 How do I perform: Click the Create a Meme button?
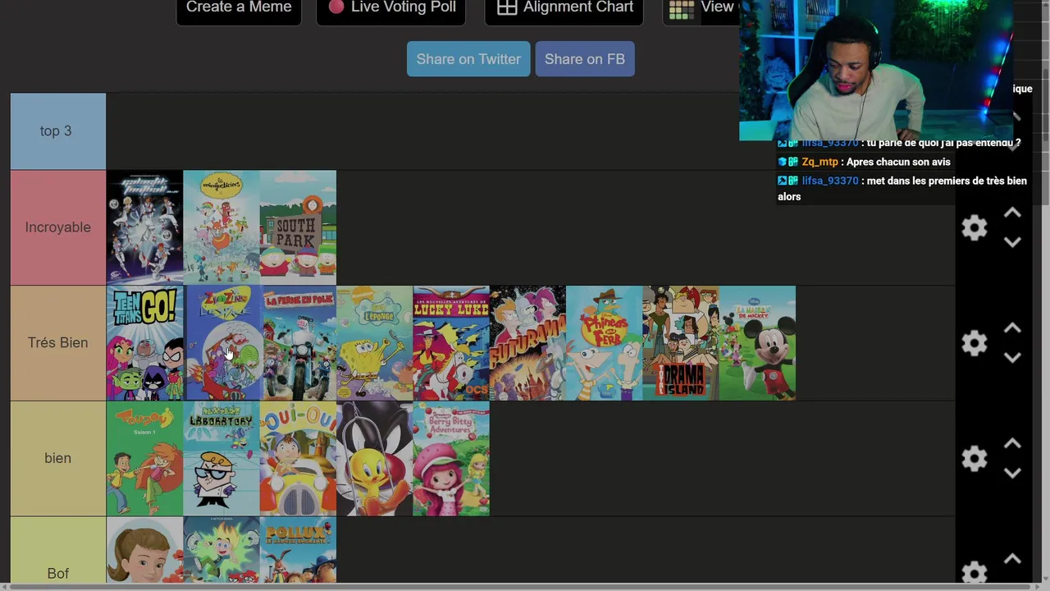click(x=239, y=8)
